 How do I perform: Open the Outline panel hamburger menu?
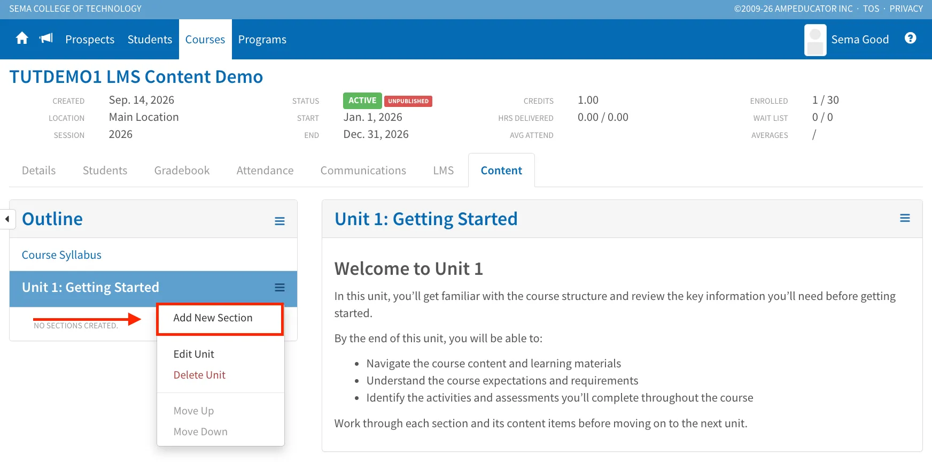pos(279,221)
